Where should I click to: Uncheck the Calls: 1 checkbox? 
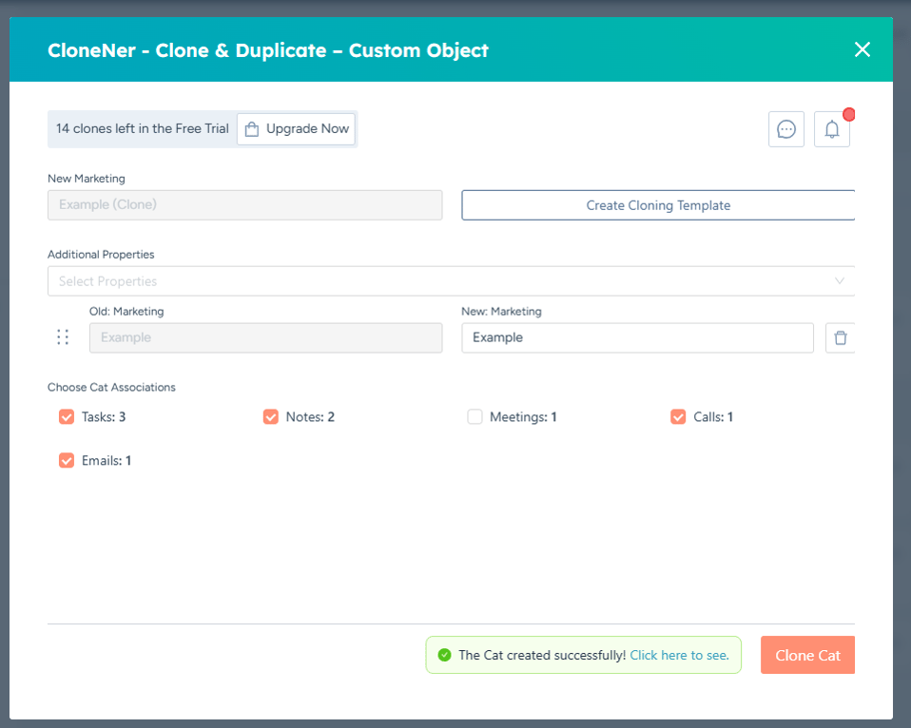[x=678, y=417]
